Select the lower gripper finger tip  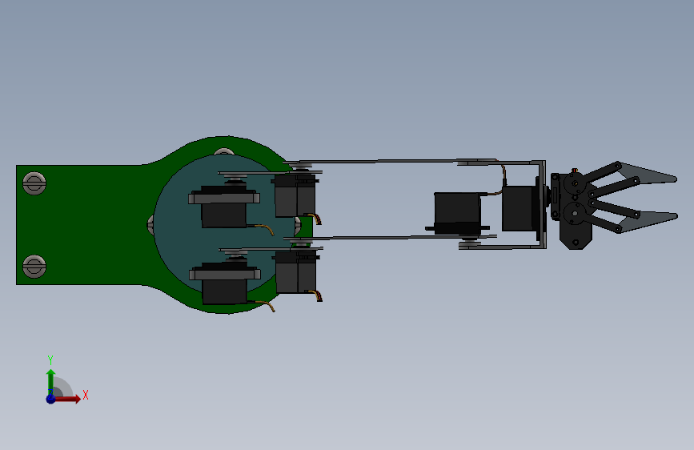[648, 221]
